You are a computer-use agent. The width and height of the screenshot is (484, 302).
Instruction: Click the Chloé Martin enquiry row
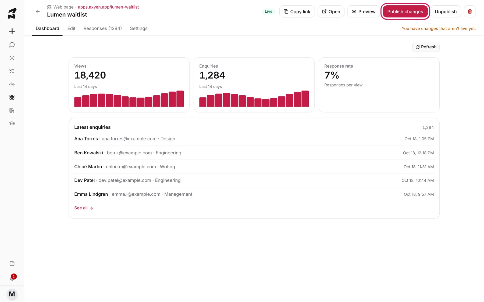(254, 167)
